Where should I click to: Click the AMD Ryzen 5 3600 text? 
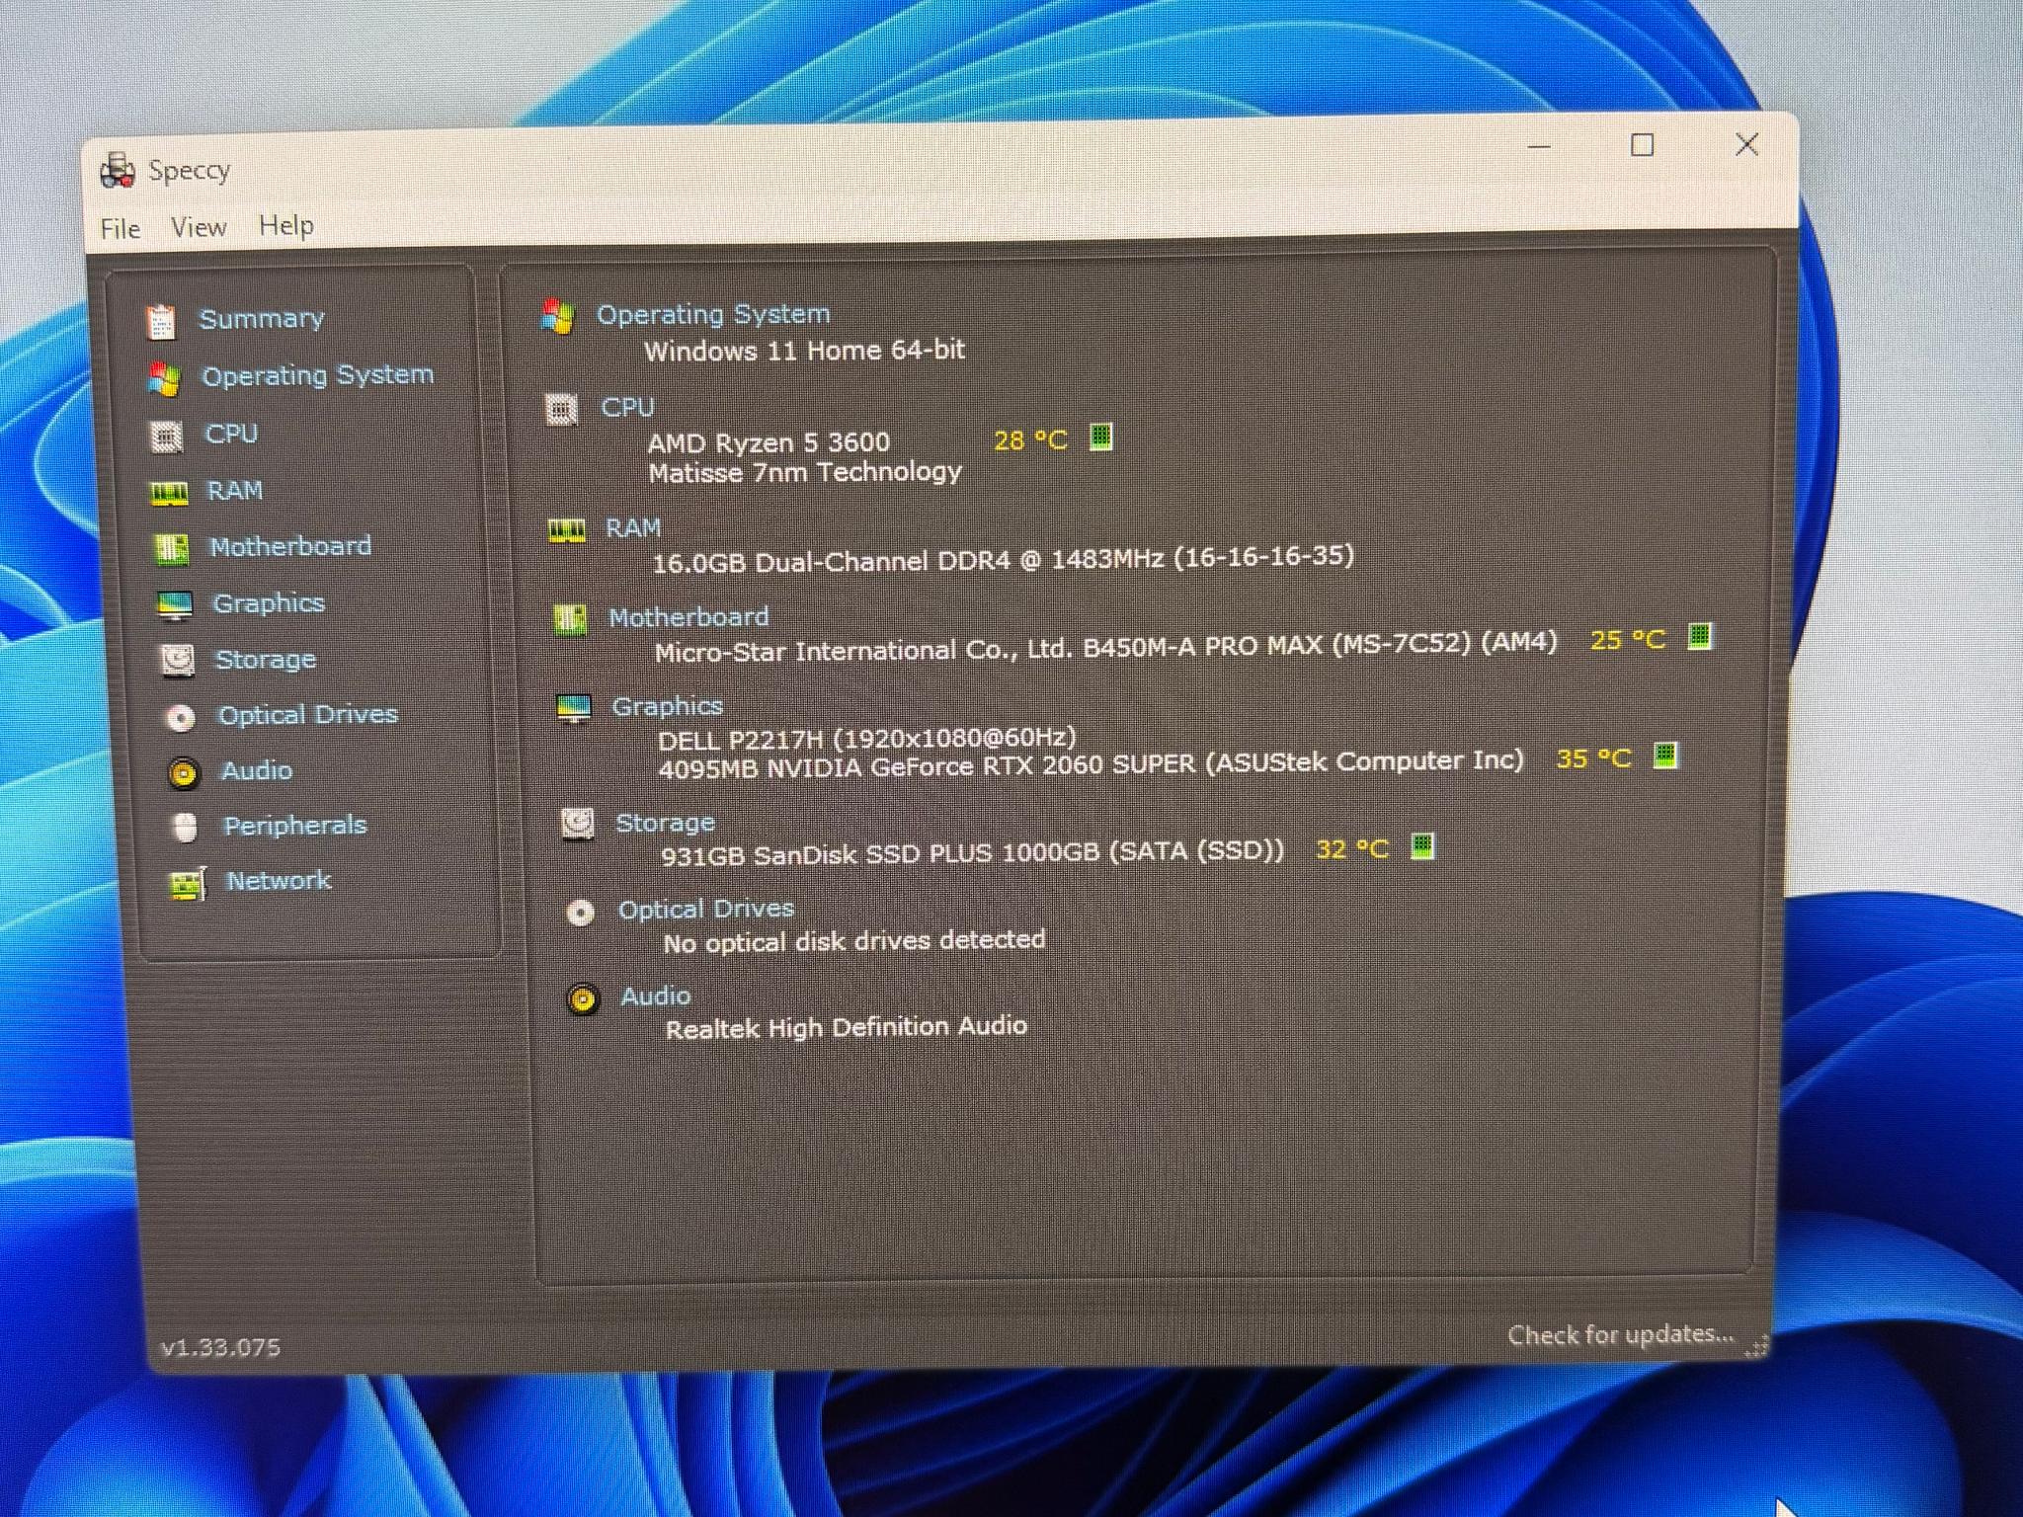[x=769, y=442]
